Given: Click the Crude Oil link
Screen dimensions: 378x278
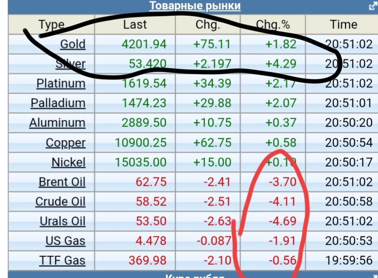Looking at the screenshot, I should [60, 202].
